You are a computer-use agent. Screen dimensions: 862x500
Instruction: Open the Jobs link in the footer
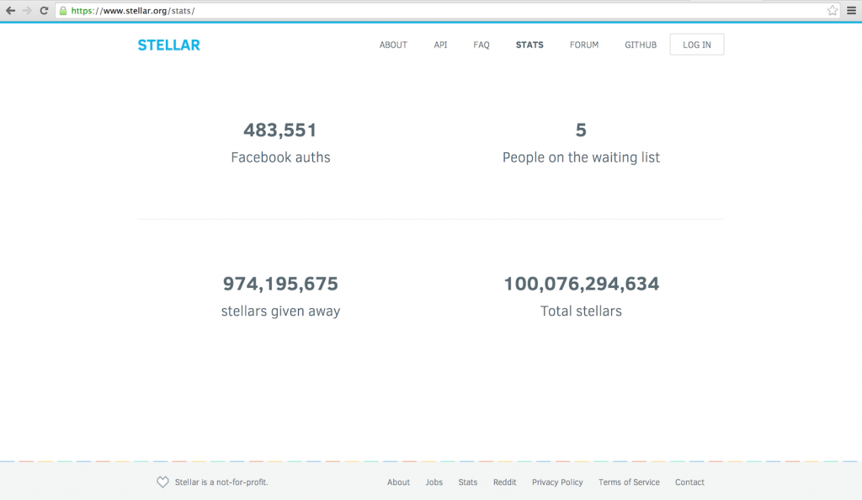pos(434,481)
